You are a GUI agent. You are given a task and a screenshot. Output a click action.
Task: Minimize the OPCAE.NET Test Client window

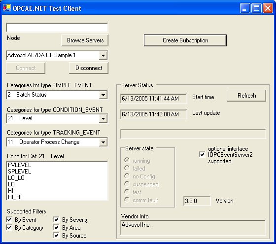245,8
